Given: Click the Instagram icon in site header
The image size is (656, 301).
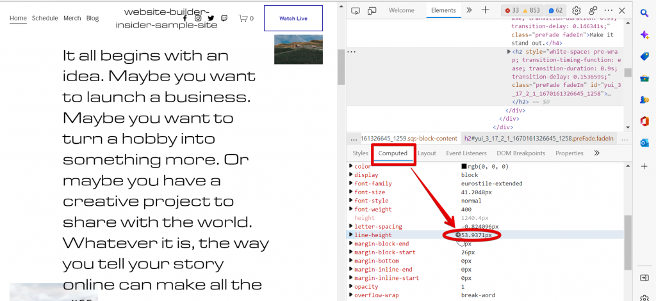Looking at the screenshot, I should coord(198,19).
